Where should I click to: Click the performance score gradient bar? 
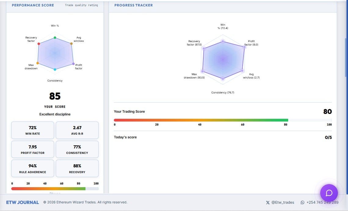tap(55, 189)
